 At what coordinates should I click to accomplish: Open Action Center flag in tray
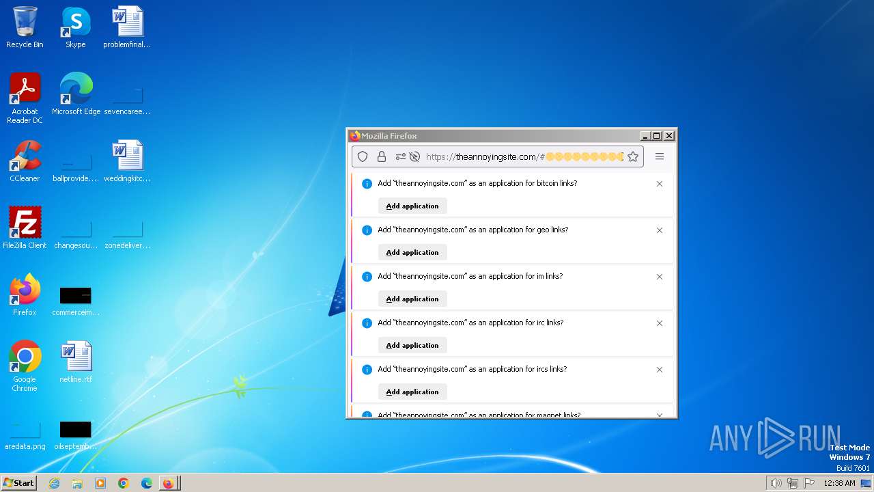809,483
